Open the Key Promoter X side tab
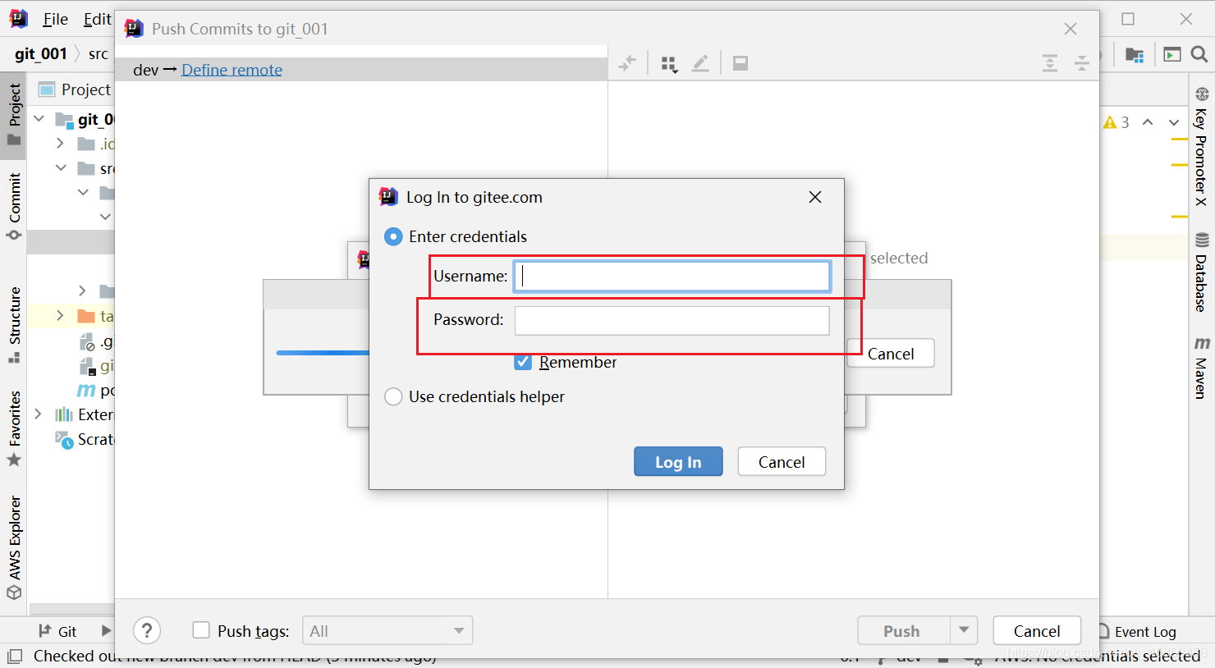The width and height of the screenshot is (1215, 668). click(x=1201, y=147)
